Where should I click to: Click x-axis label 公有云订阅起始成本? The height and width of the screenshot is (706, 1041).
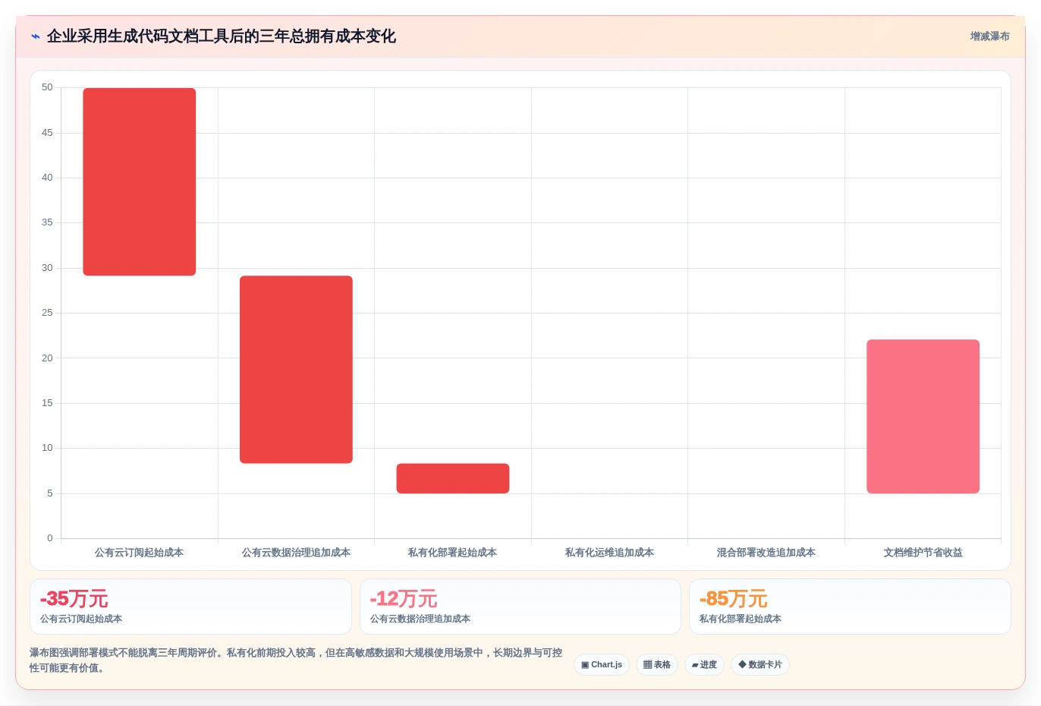(139, 553)
